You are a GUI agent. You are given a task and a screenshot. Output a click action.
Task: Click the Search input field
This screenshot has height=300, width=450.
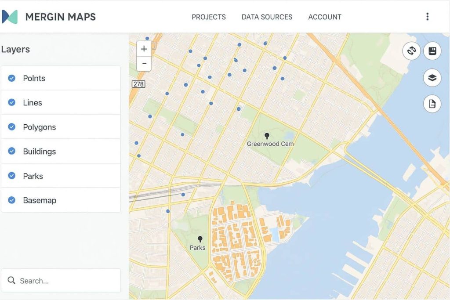click(x=61, y=280)
